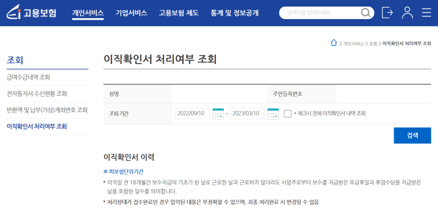Go to 전자통지서 수신현황 조회
The width and height of the screenshot is (438, 210).
[37, 94]
